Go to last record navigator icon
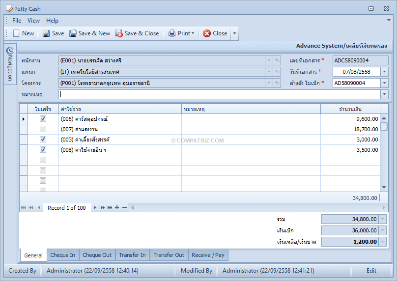The width and height of the screenshot is (397, 281). click(110, 208)
